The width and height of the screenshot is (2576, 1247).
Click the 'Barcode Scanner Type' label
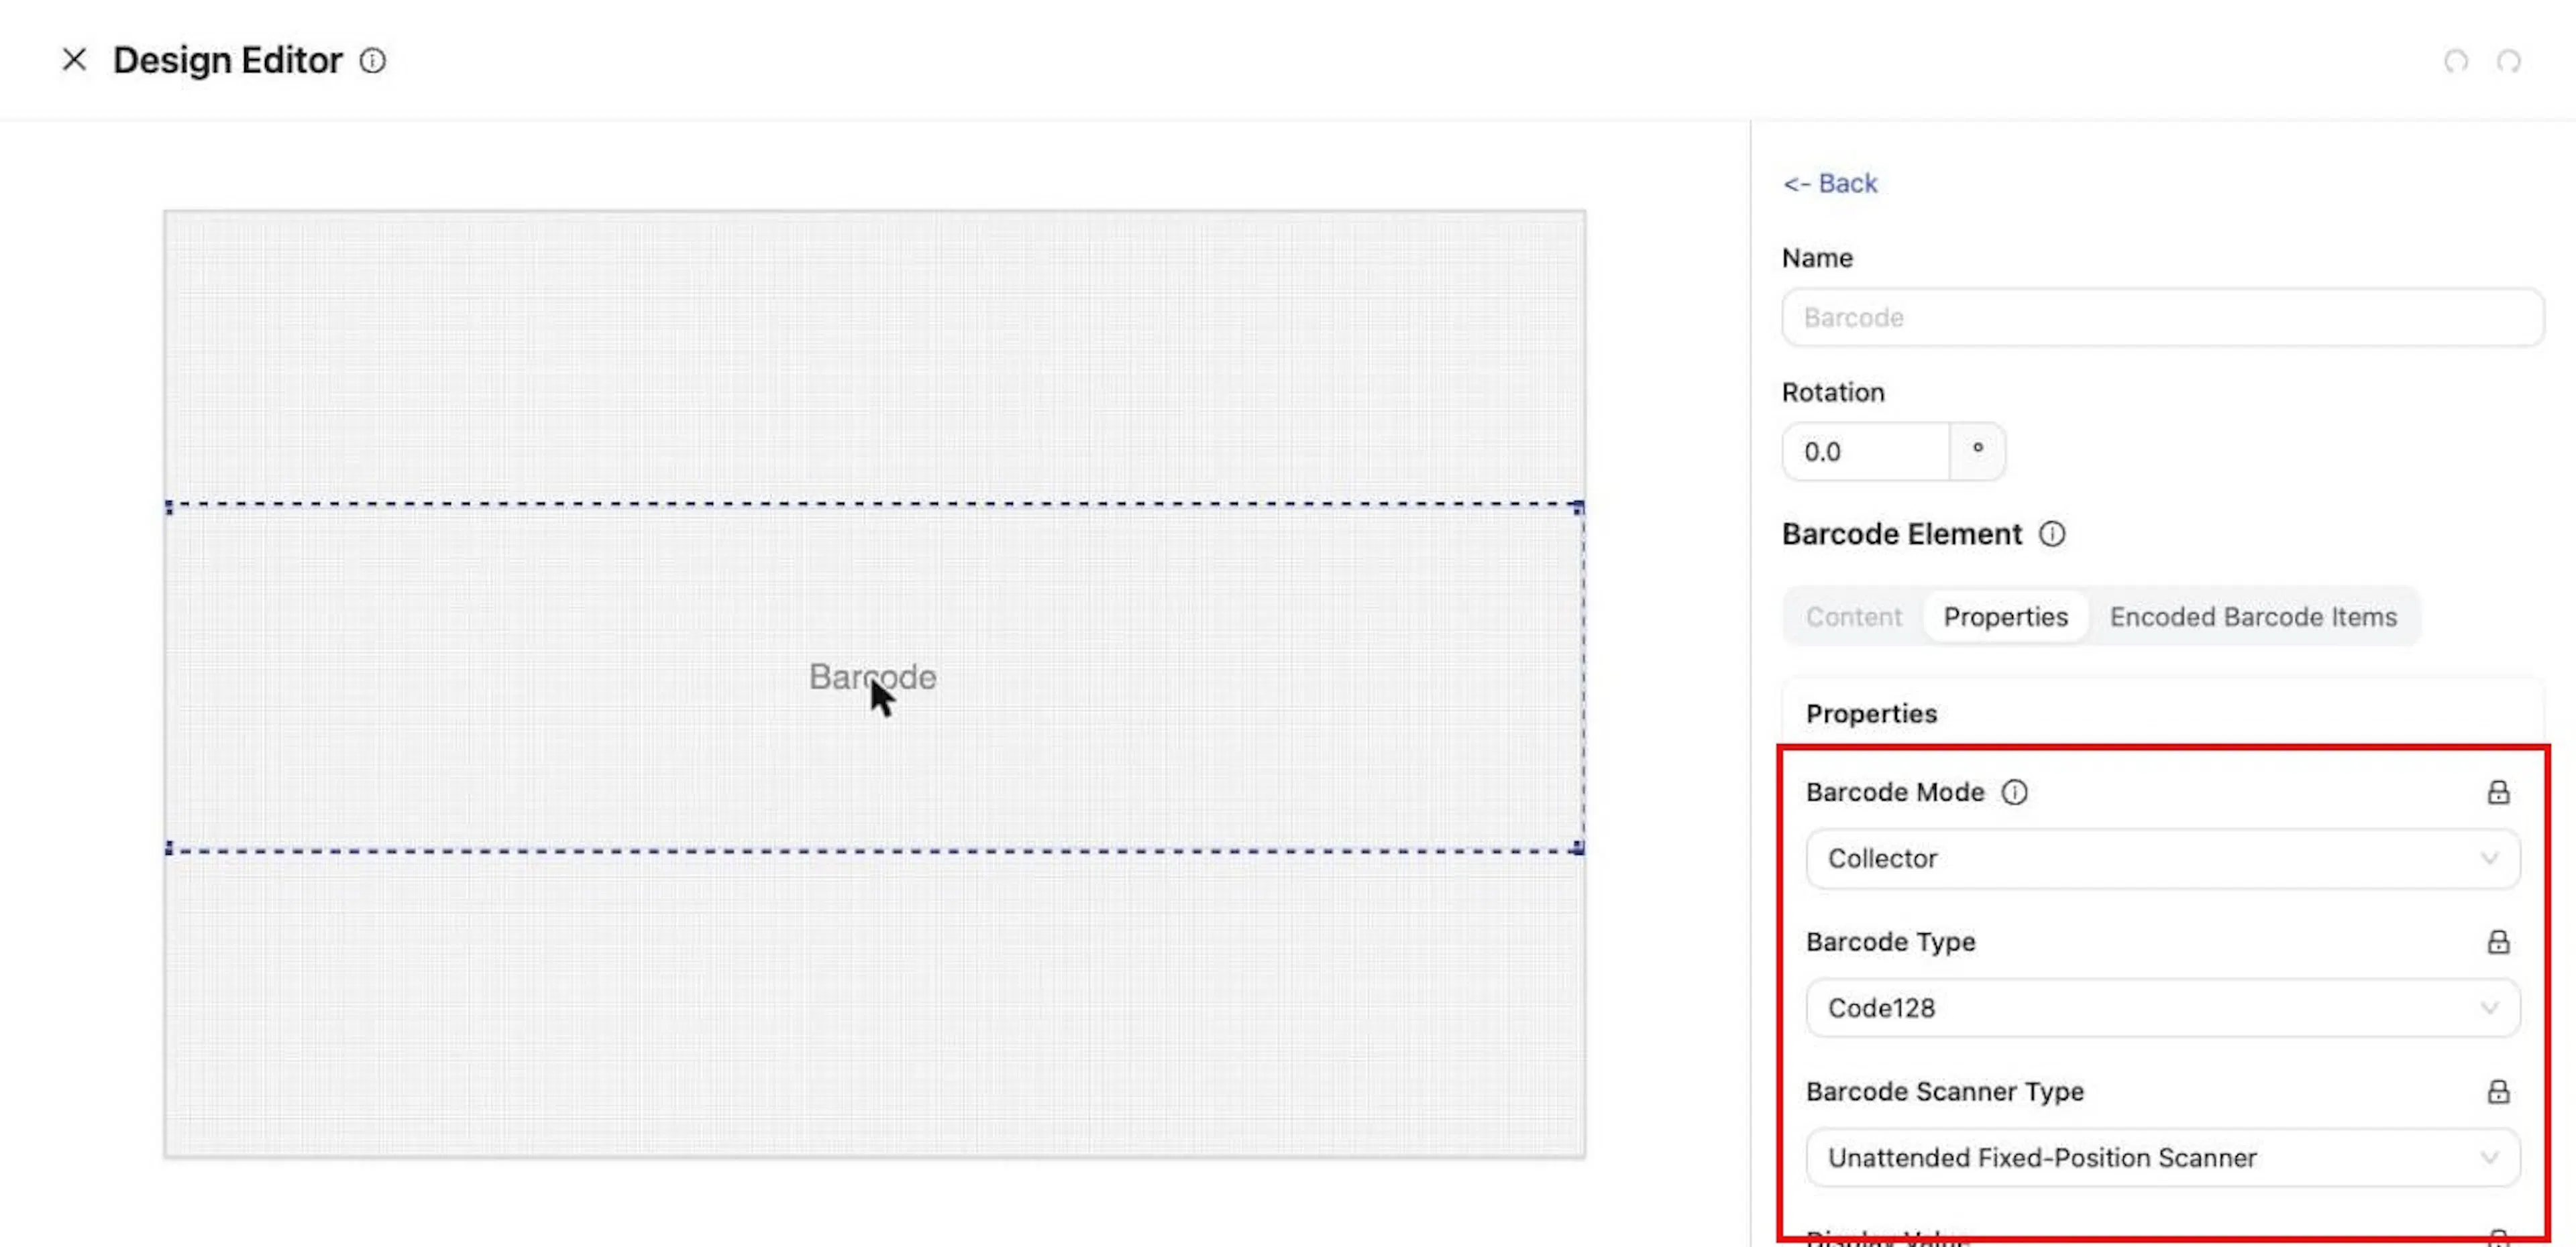1945,1092
